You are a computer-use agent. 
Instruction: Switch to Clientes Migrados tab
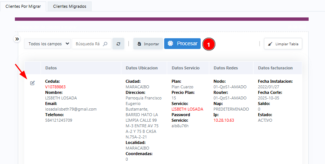69,6
